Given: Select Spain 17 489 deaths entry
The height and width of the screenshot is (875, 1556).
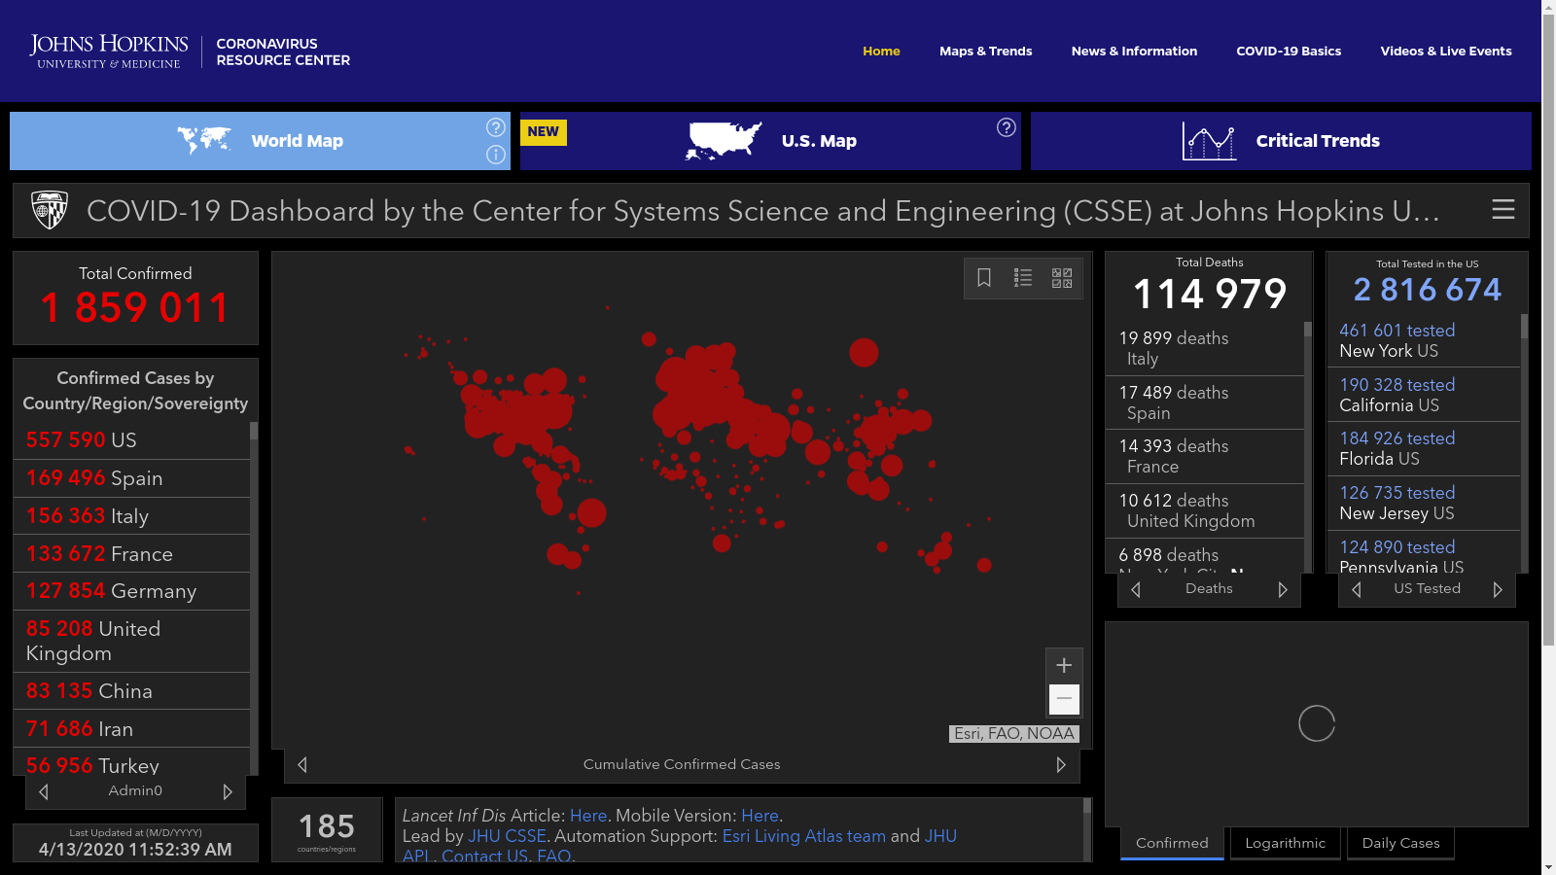Looking at the screenshot, I should tap(1205, 402).
